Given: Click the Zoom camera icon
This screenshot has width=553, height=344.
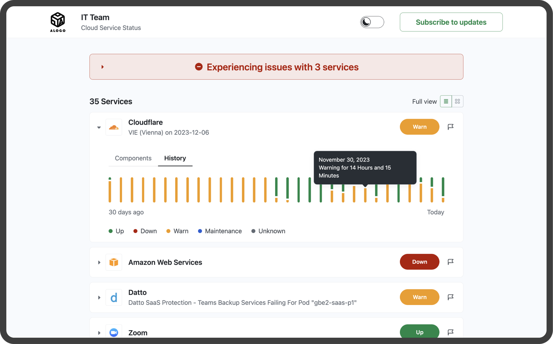Looking at the screenshot, I should [114, 332].
